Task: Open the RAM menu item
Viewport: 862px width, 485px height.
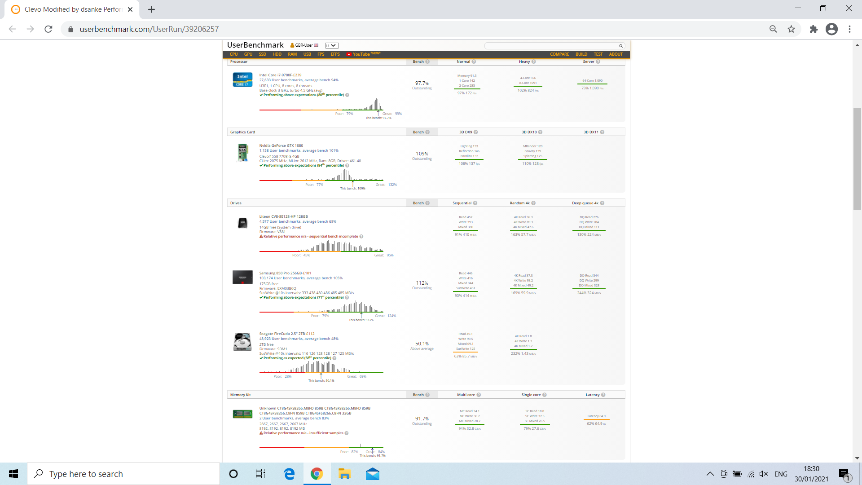Action: point(292,54)
